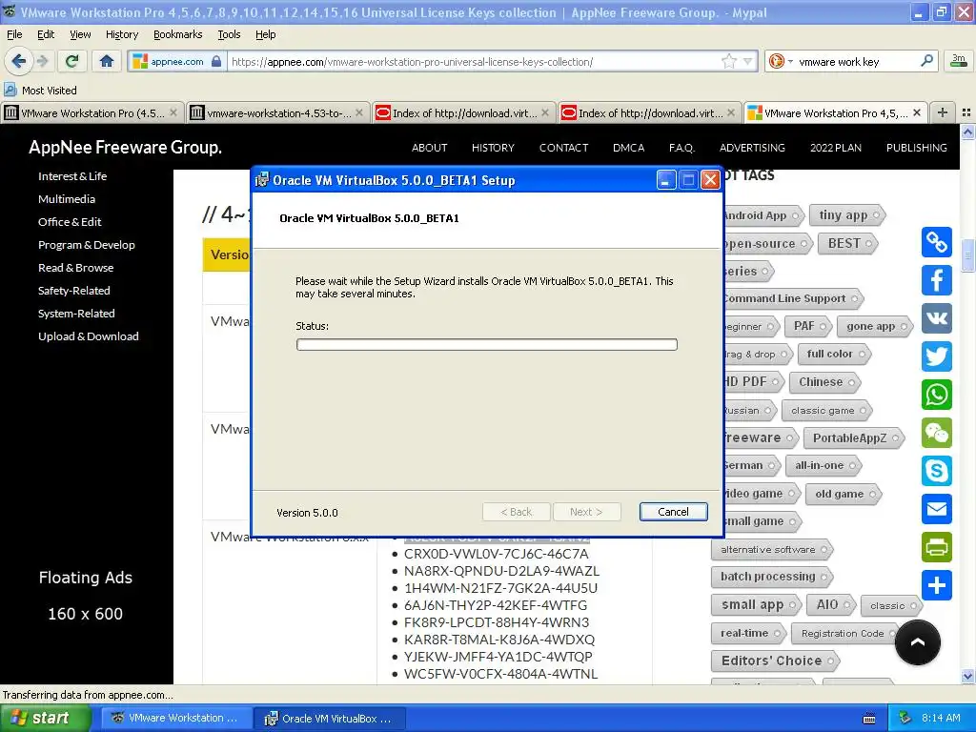976x732 pixels.
Task: Reload the page with the refresh icon
Action: pyautogui.click(x=72, y=61)
